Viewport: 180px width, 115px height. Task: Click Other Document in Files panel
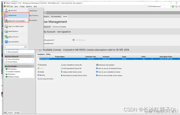13,52
